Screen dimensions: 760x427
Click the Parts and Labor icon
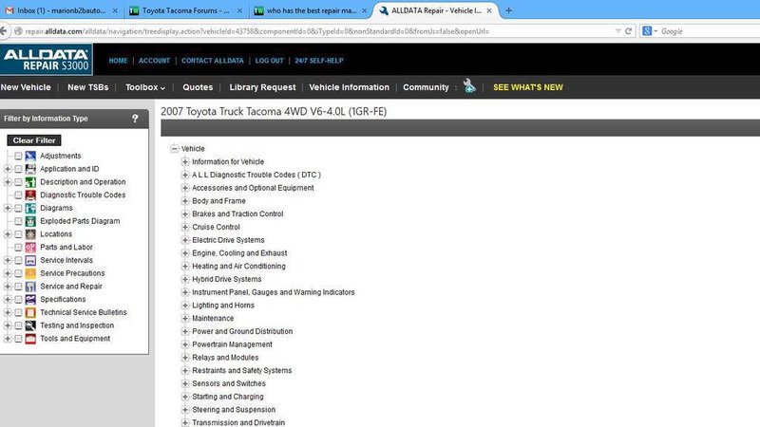pos(30,248)
